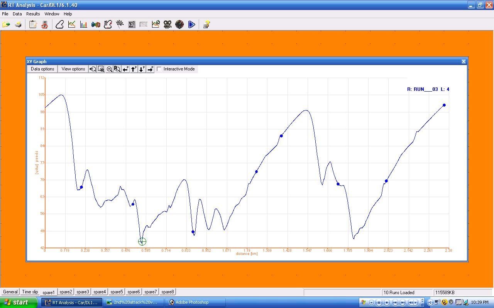The width and height of the screenshot is (494, 308).
Task: Enable the Interactive Mode checkbox
Action: 159,69
